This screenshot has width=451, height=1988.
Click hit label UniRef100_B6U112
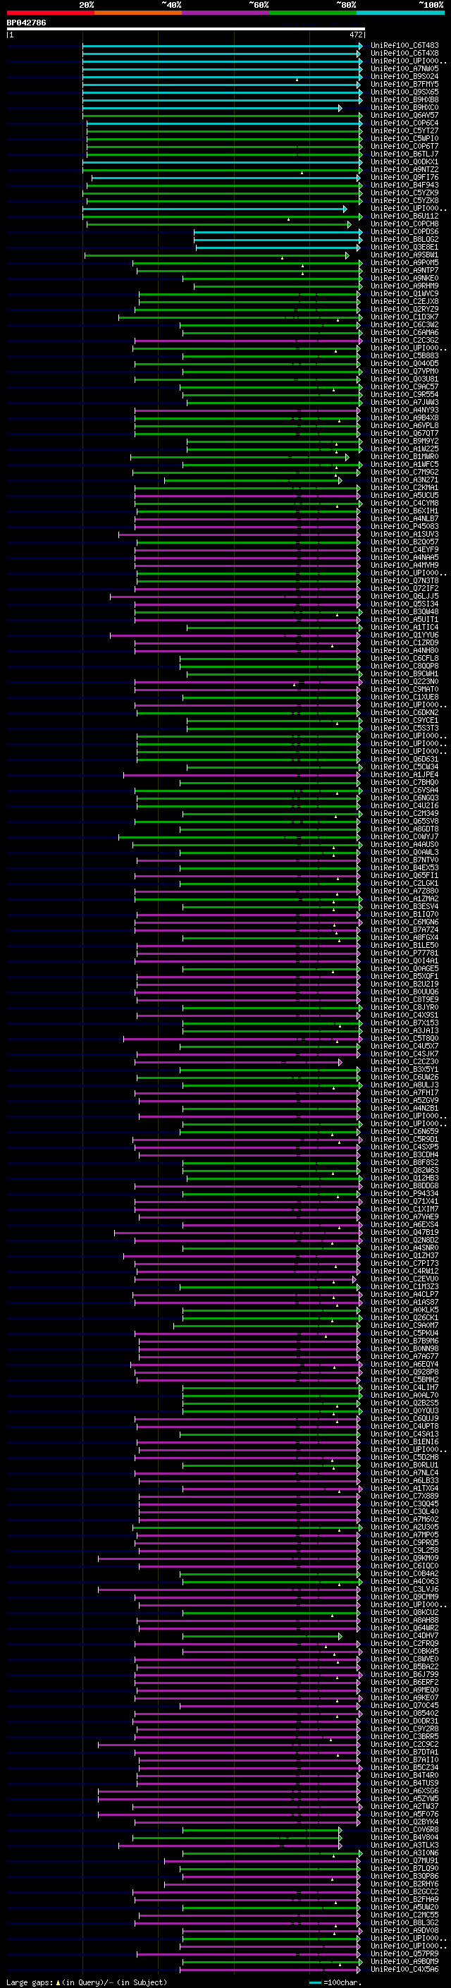pos(404,216)
